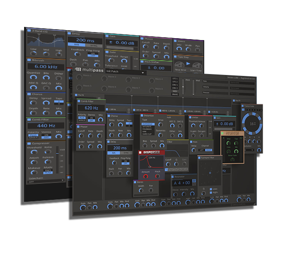Screen dimensions: 283x256
Task: Open the Trance Gate resolution dropdown
Action: 249,150
